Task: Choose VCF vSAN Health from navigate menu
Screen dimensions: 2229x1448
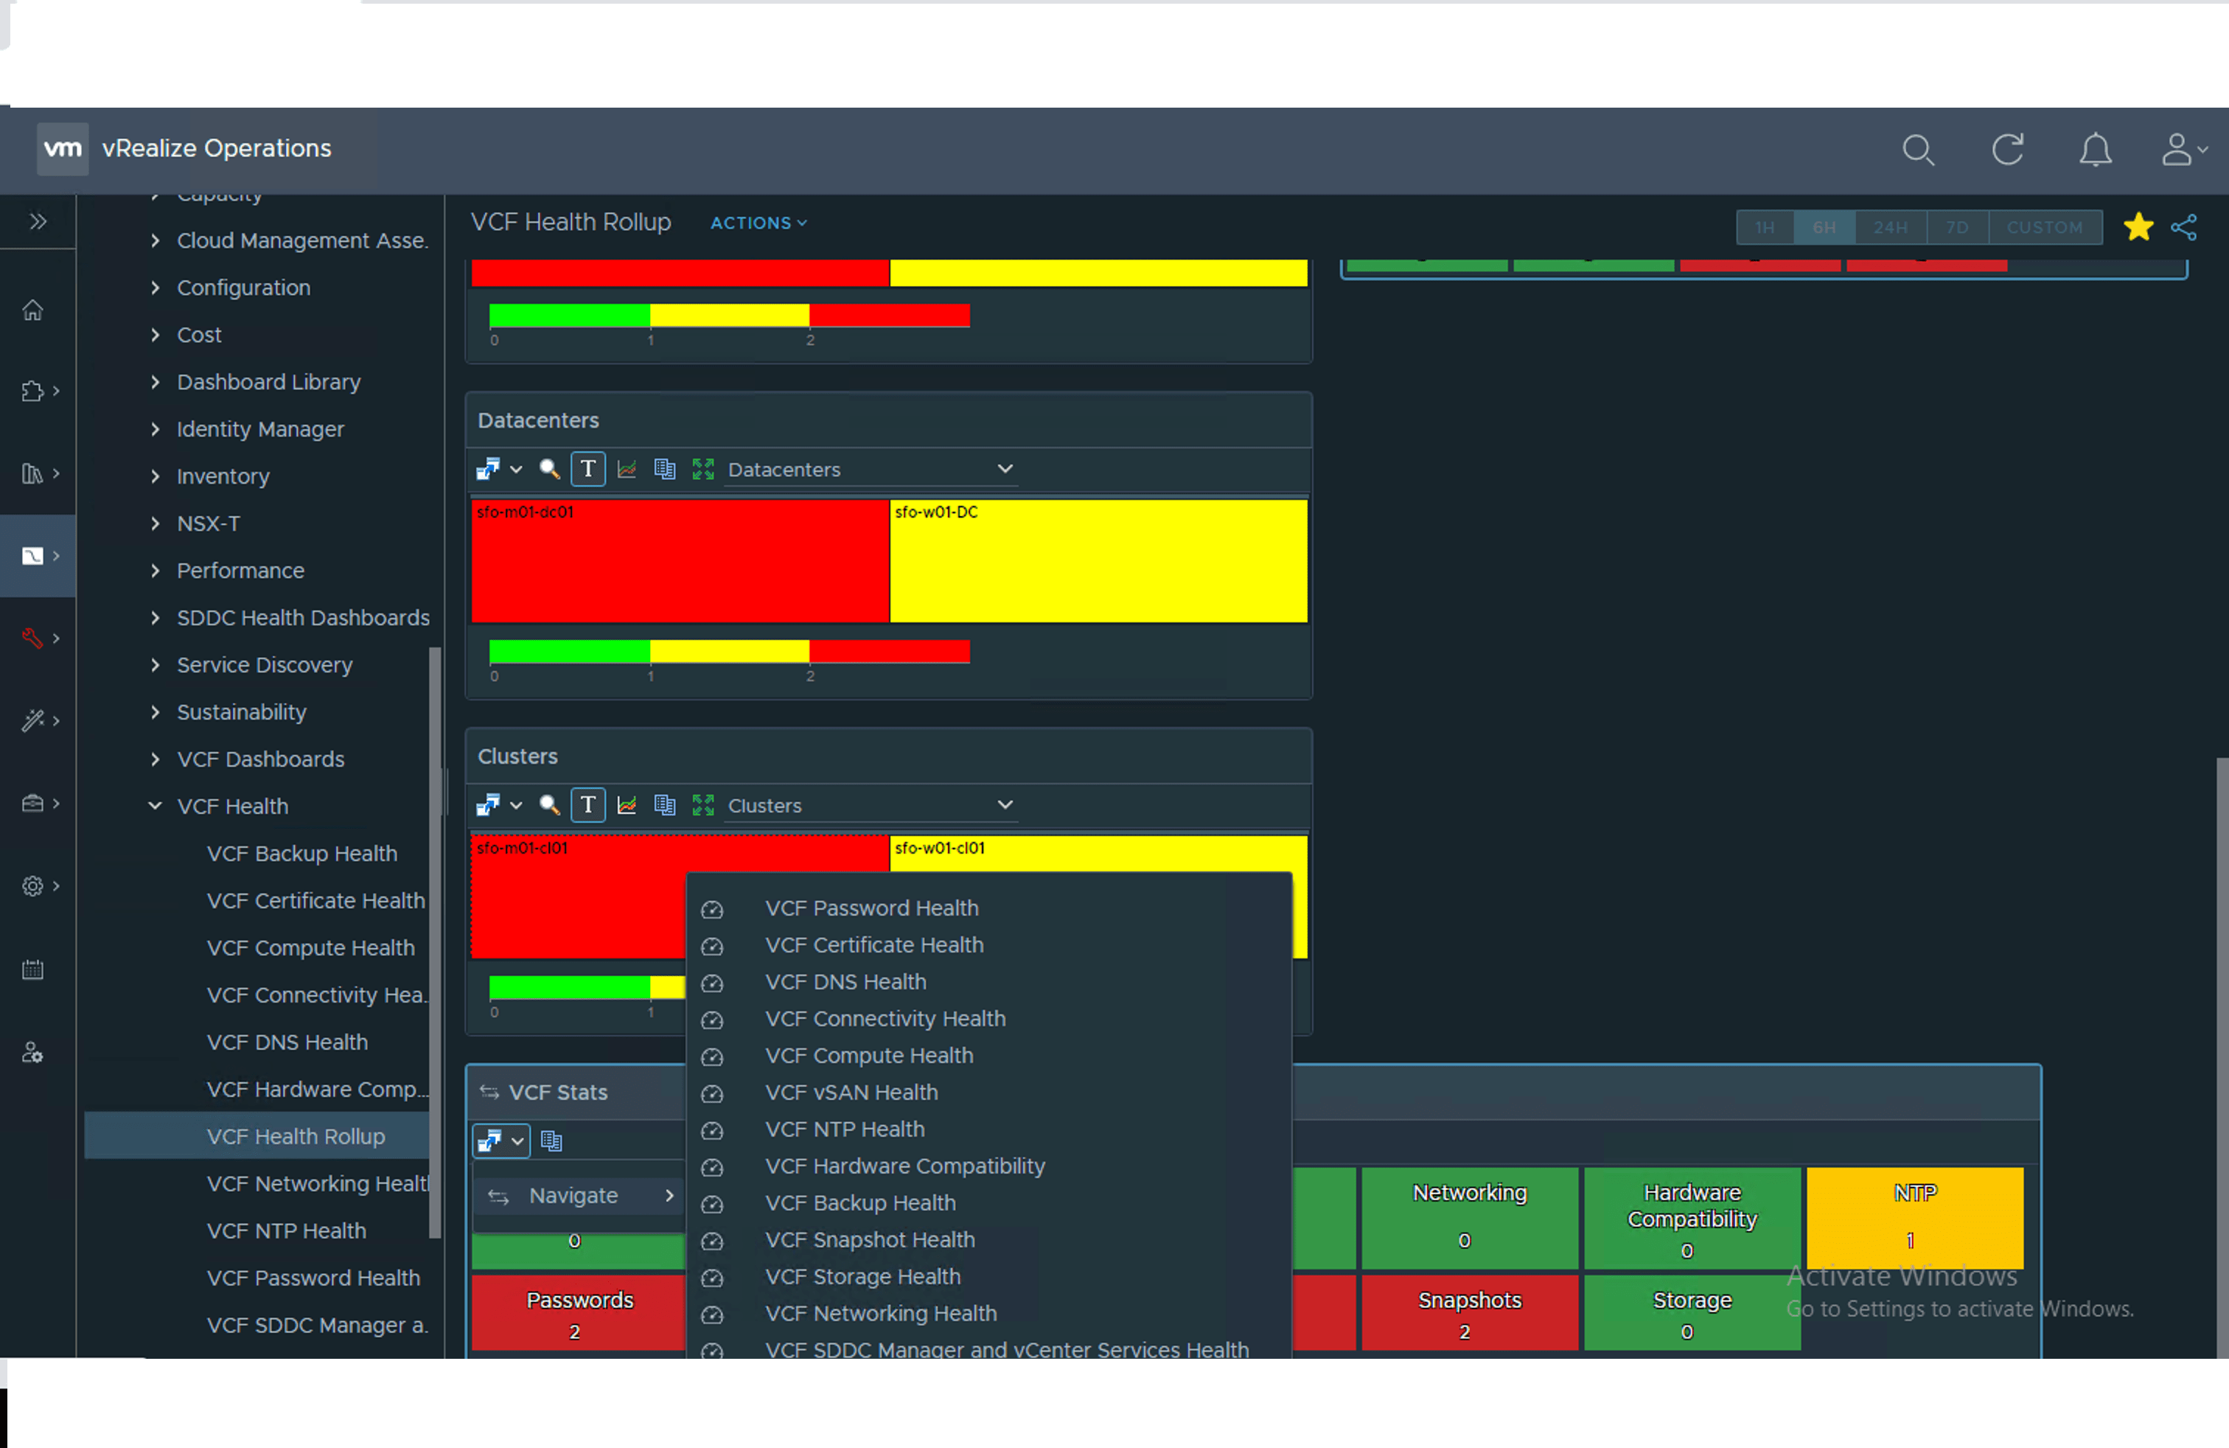Action: 851,1092
